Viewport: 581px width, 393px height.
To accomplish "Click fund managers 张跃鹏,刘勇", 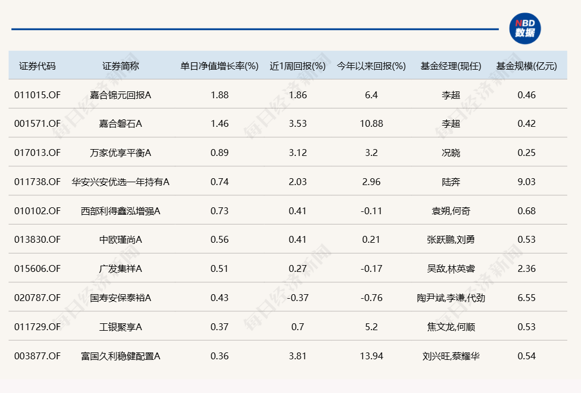I will tap(451, 240).
